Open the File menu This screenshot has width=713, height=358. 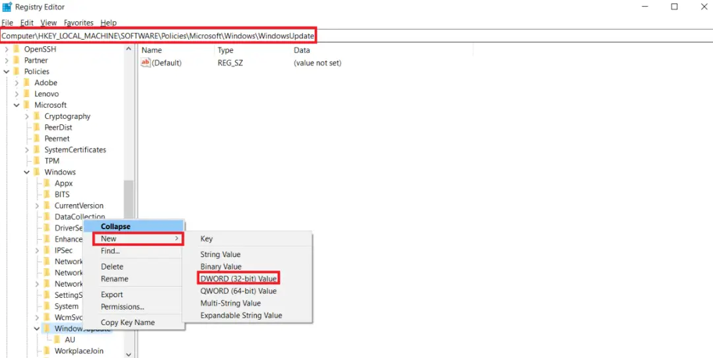coord(7,22)
